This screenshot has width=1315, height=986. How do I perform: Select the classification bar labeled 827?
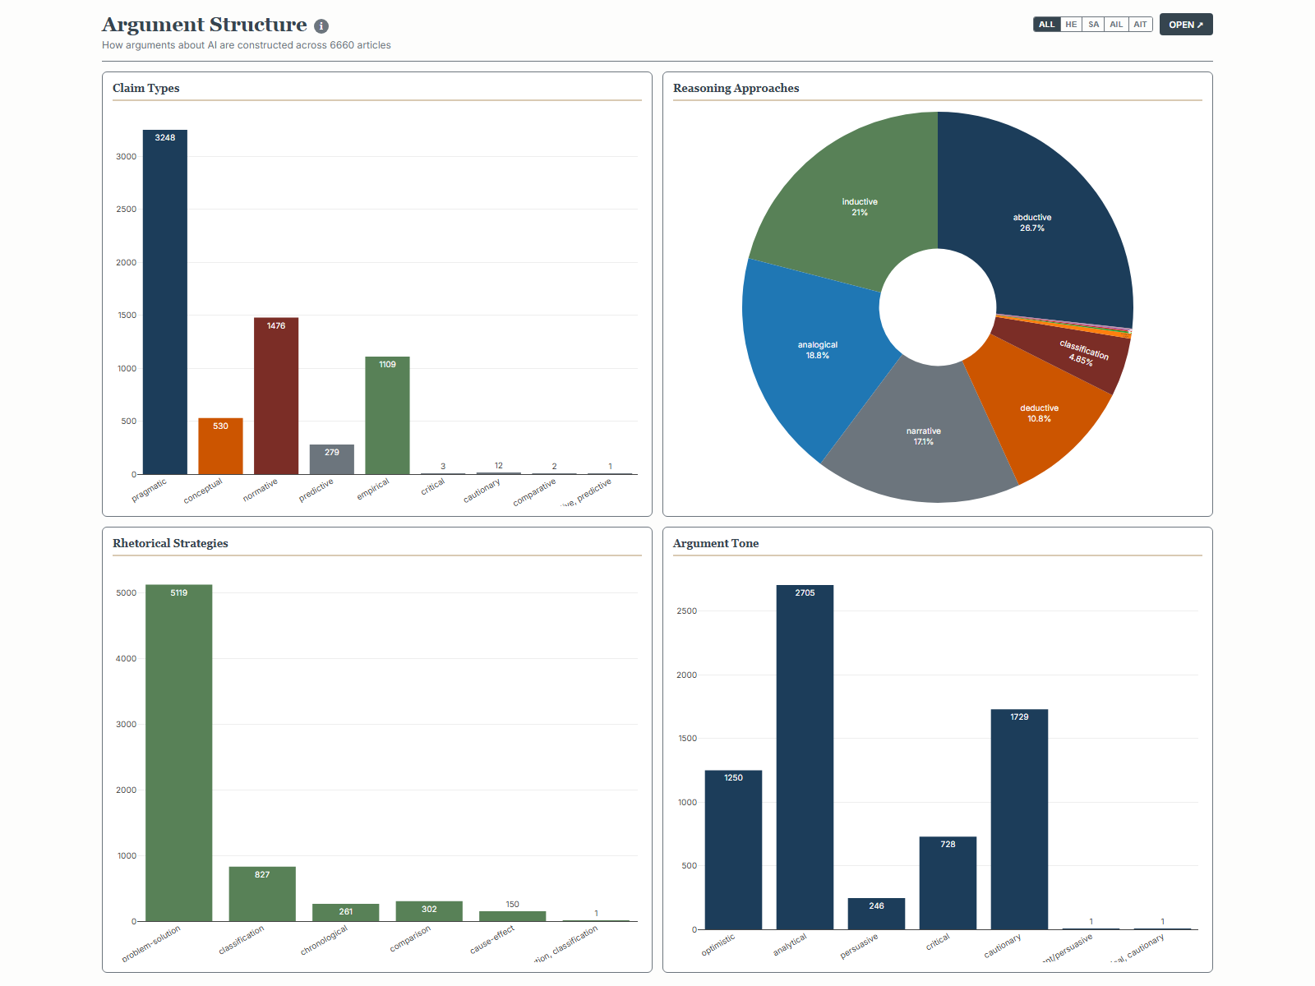[x=262, y=894]
